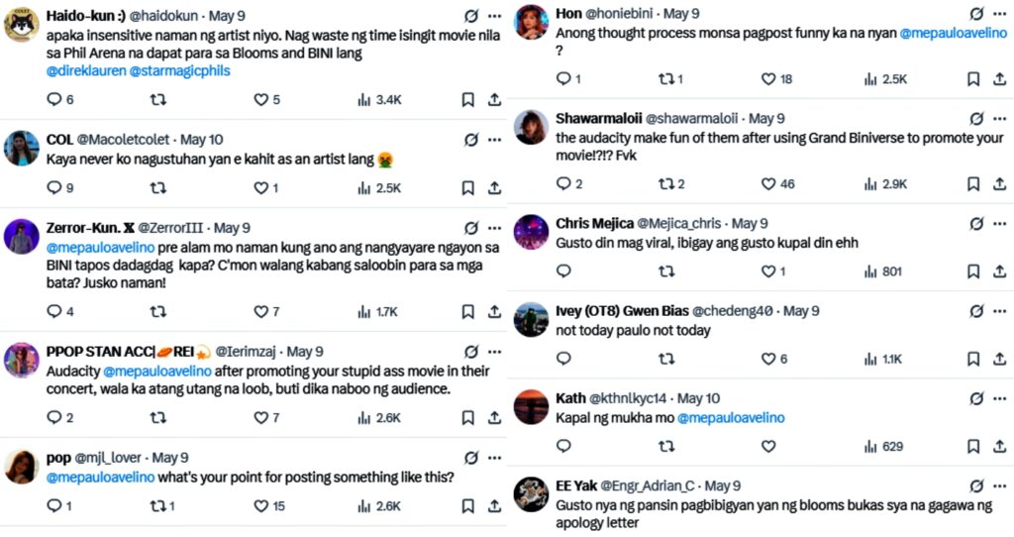
Task: Click Grok icon on Shawarmaloii's tweet
Action: pos(976,118)
